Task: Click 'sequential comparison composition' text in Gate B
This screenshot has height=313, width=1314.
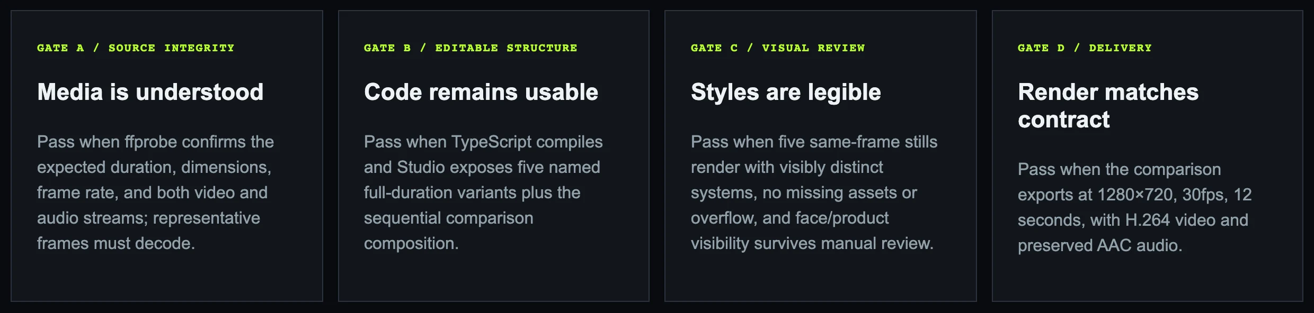Action: pos(448,231)
